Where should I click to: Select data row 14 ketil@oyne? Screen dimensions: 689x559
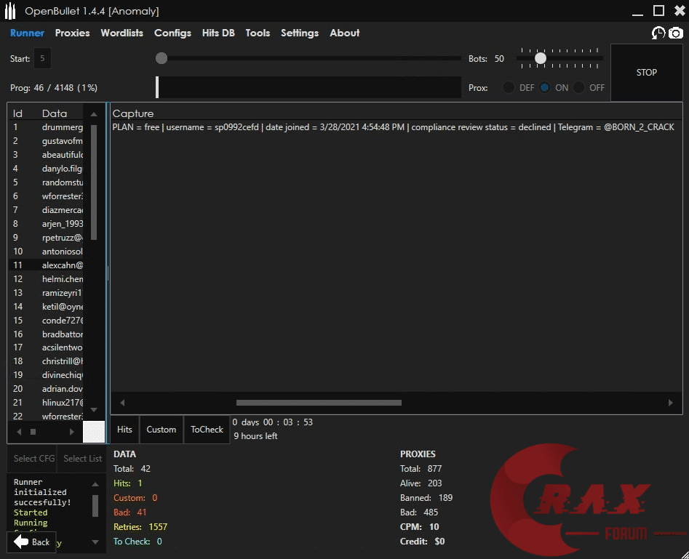pos(46,307)
